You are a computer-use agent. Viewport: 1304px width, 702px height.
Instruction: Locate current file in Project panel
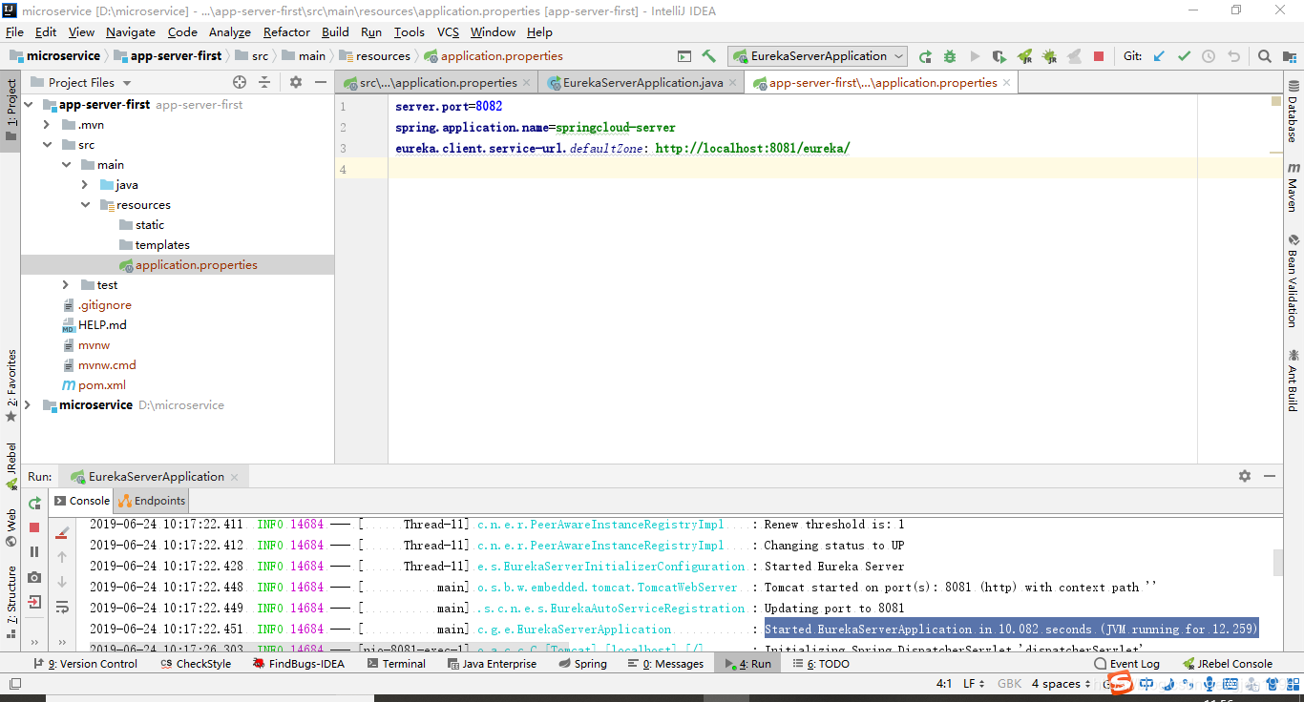[240, 82]
